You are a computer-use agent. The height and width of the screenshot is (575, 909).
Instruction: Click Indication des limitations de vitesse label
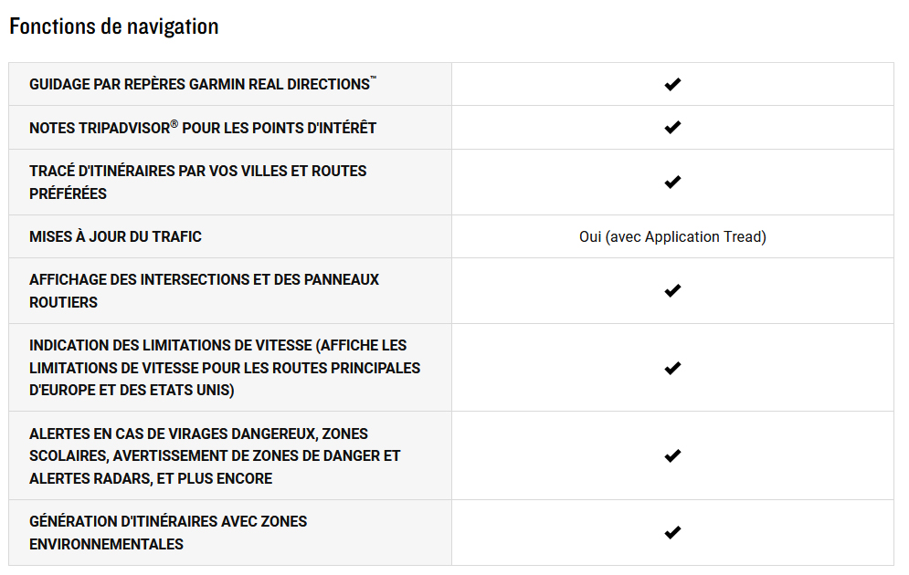pos(225,368)
